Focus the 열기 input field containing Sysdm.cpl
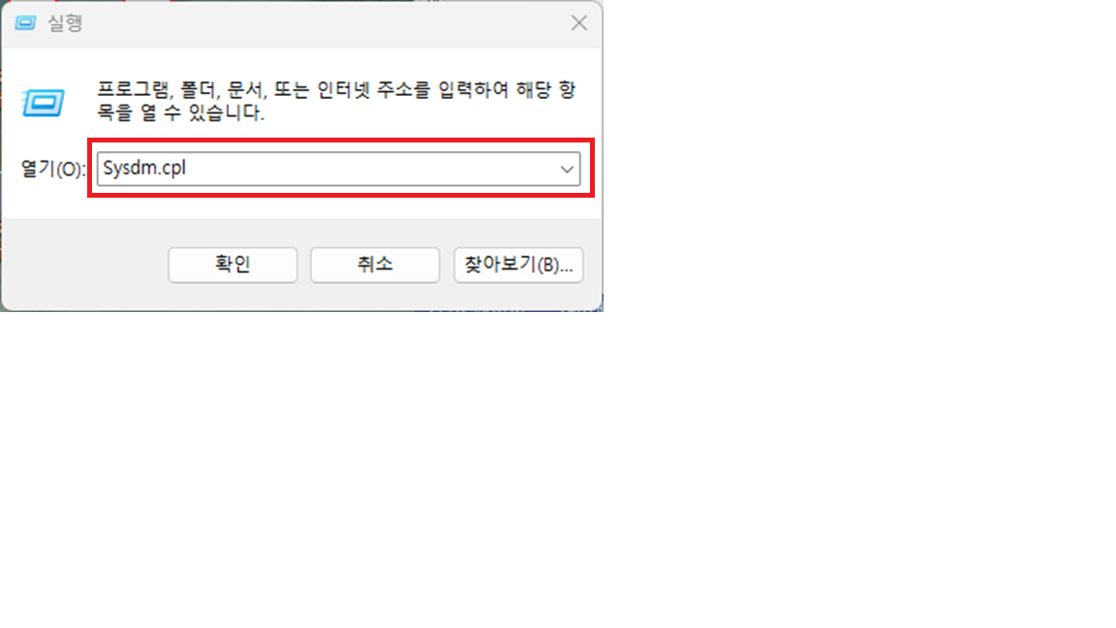 tap(339, 169)
